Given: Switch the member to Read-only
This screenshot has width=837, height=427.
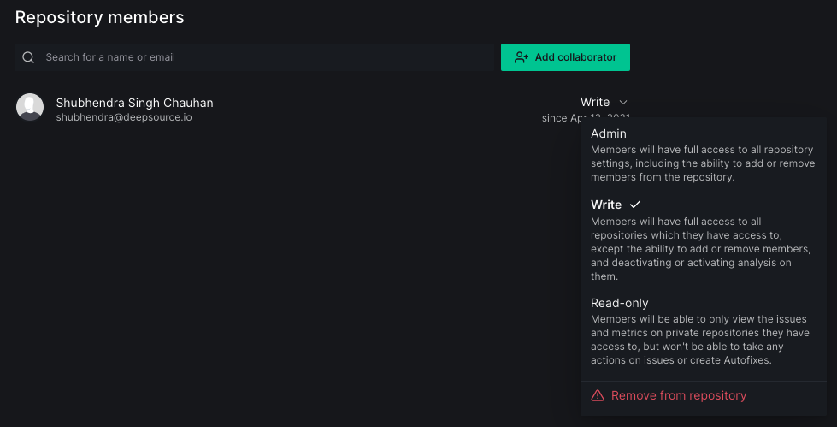Looking at the screenshot, I should click(x=620, y=303).
